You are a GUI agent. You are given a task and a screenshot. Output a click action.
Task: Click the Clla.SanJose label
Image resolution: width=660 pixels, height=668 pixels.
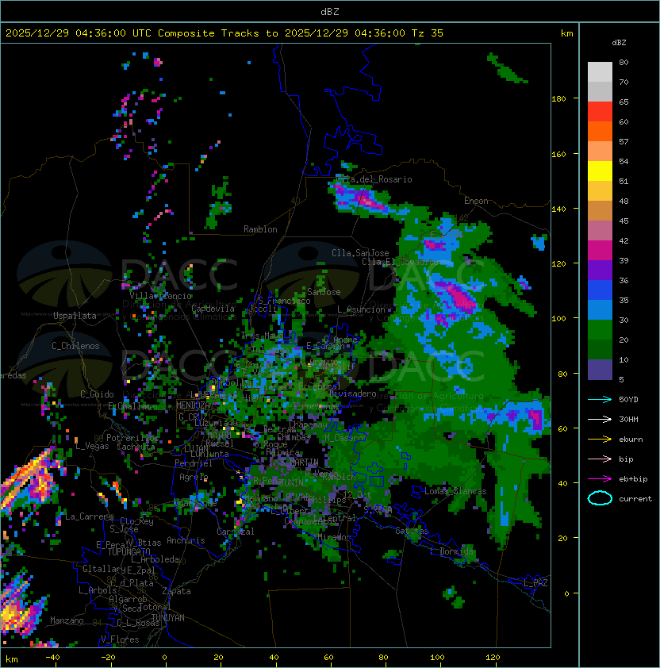360,253
